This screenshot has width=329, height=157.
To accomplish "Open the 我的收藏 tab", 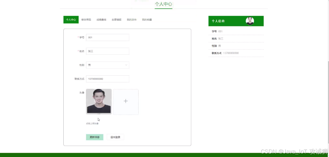I will click(147, 20).
